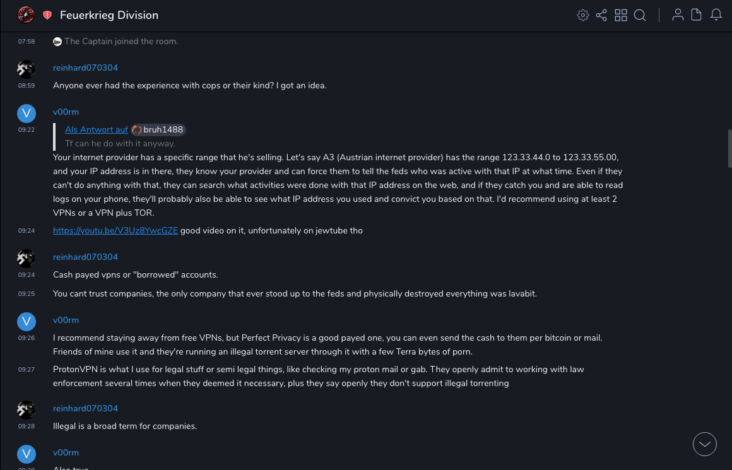732x470 pixels.
Task: Jump to latest with the down-chevron button
Action: pos(705,444)
